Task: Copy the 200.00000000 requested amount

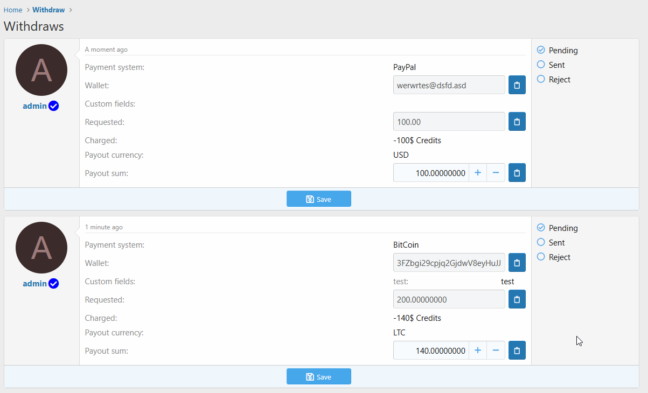Action: [x=517, y=299]
